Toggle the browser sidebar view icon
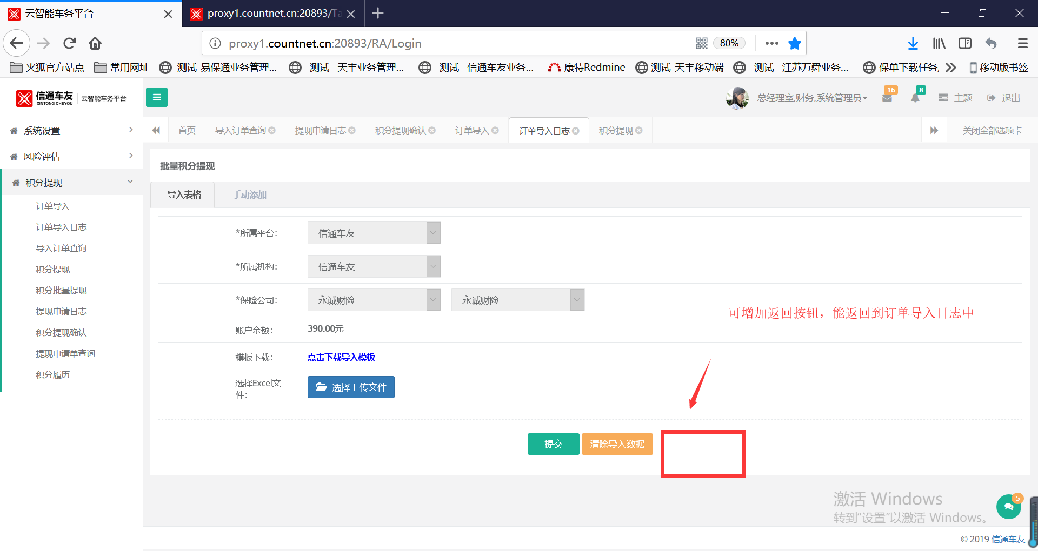The image size is (1038, 551). (x=965, y=43)
